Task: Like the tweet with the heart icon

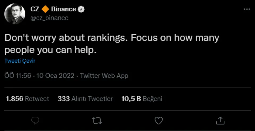Action: click(159, 121)
